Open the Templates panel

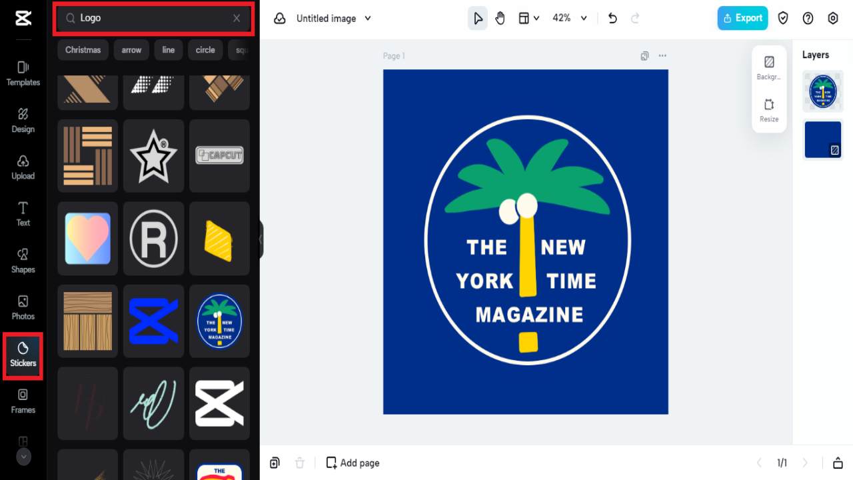23,73
